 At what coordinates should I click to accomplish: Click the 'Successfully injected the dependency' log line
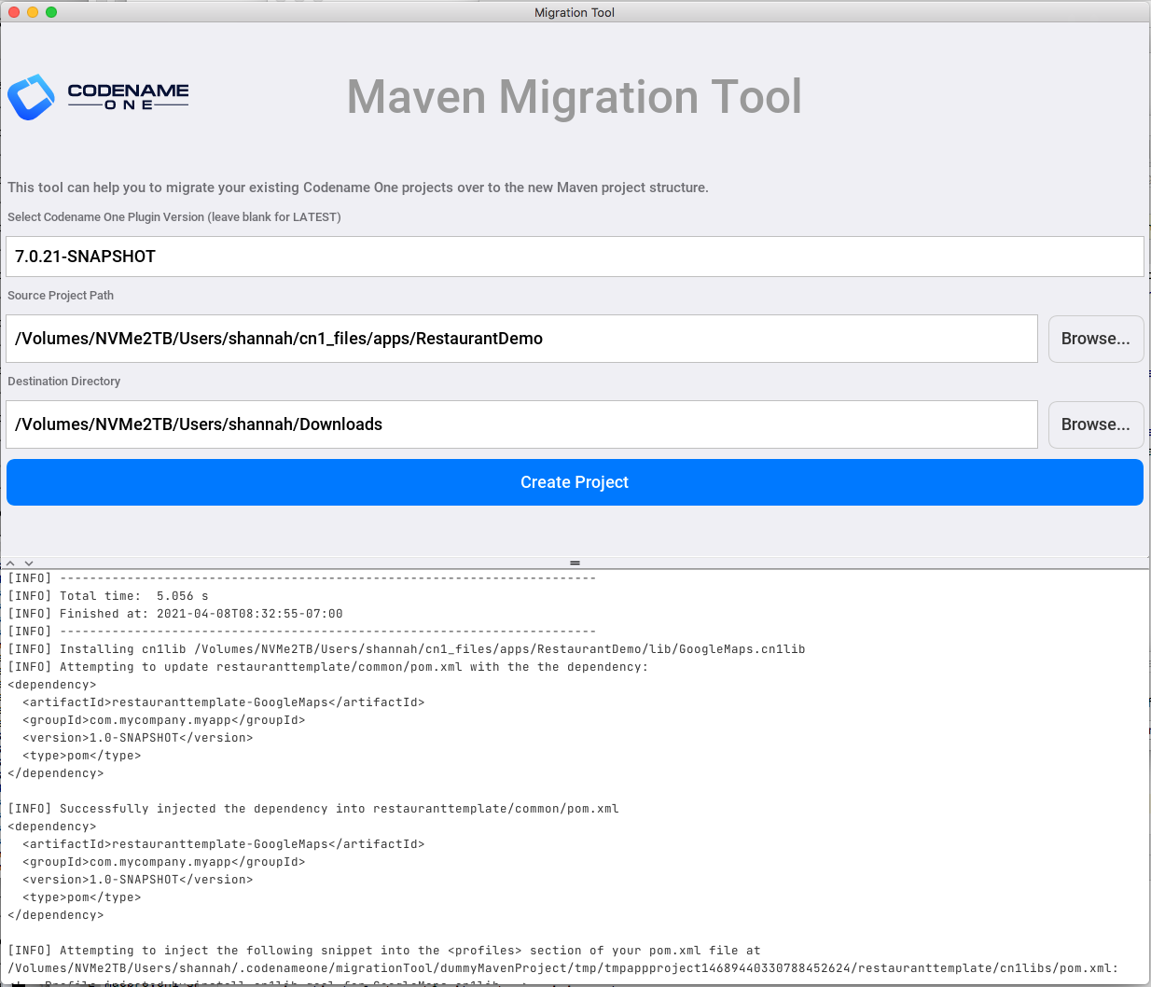click(x=313, y=809)
